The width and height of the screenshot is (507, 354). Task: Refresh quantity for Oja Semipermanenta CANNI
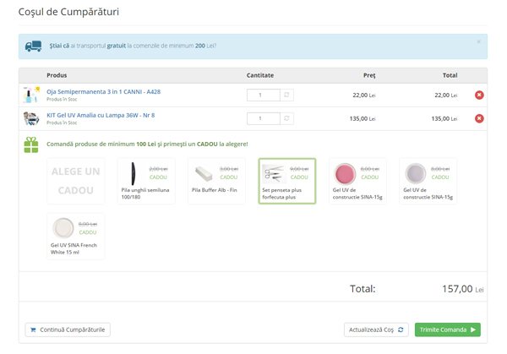point(286,95)
